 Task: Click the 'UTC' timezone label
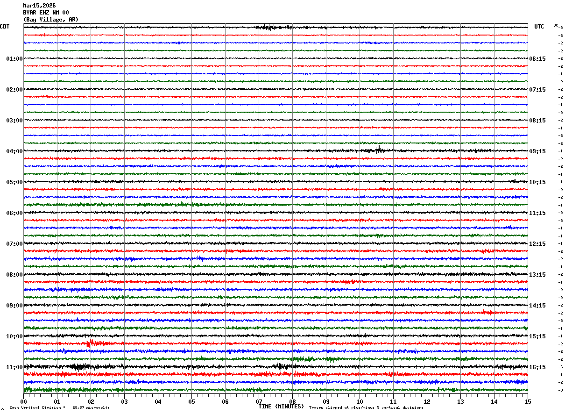coord(539,27)
